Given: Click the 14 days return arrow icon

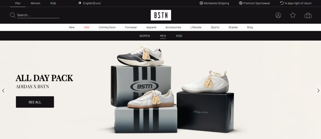Looking at the screenshot, I should tap(282, 3).
